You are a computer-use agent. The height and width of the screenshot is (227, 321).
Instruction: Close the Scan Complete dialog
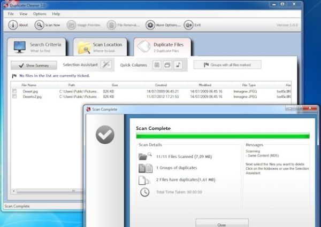[x=221, y=223]
